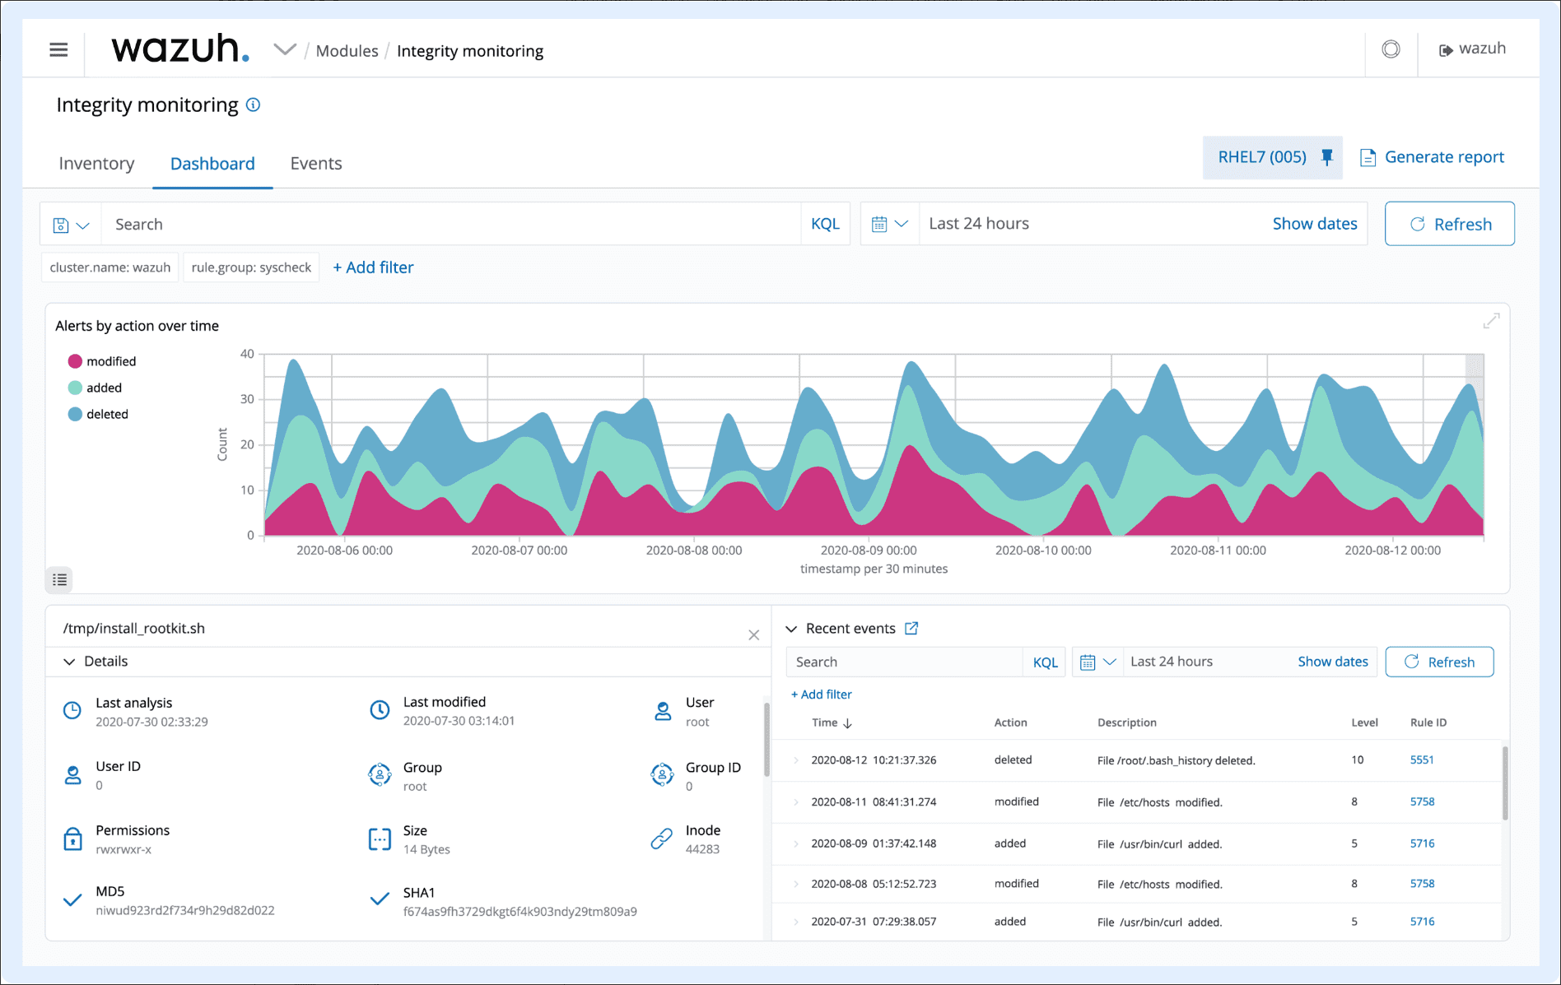Screen dimensions: 1561x985
Task: Open rule ID 5551 link
Action: tap(1421, 760)
